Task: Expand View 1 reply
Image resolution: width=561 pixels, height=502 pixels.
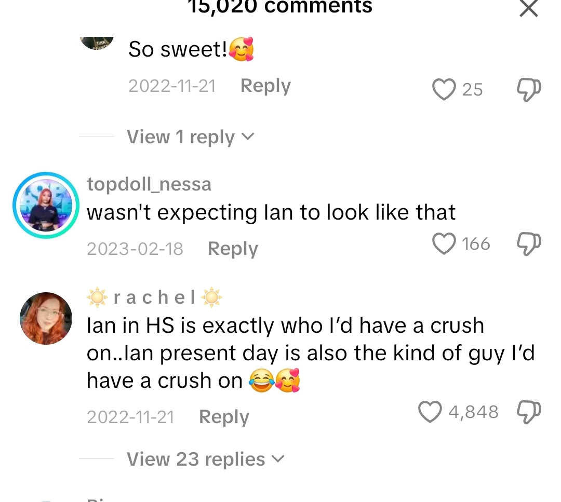Action: [190, 137]
